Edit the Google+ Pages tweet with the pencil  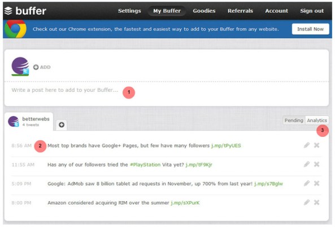click(x=307, y=145)
